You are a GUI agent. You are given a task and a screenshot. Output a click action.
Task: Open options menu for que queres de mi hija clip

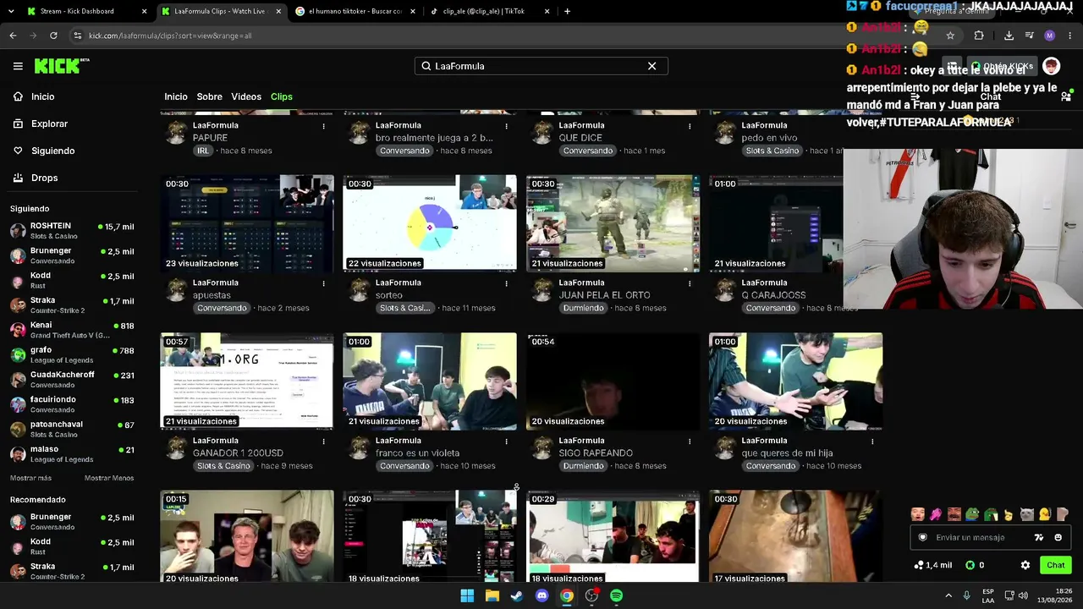click(x=872, y=441)
